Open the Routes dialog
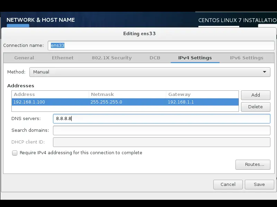This screenshot has width=277, height=207. (x=253, y=165)
